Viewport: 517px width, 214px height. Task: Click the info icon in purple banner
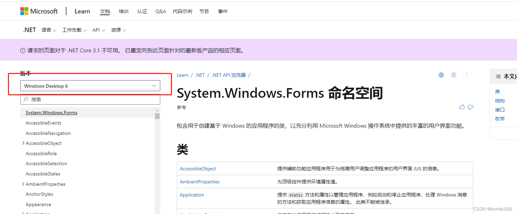(x=23, y=51)
